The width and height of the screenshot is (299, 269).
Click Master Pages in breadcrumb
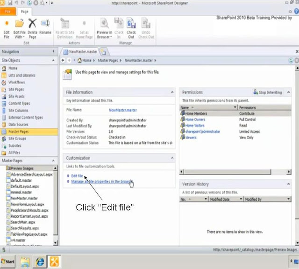coord(108,60)
